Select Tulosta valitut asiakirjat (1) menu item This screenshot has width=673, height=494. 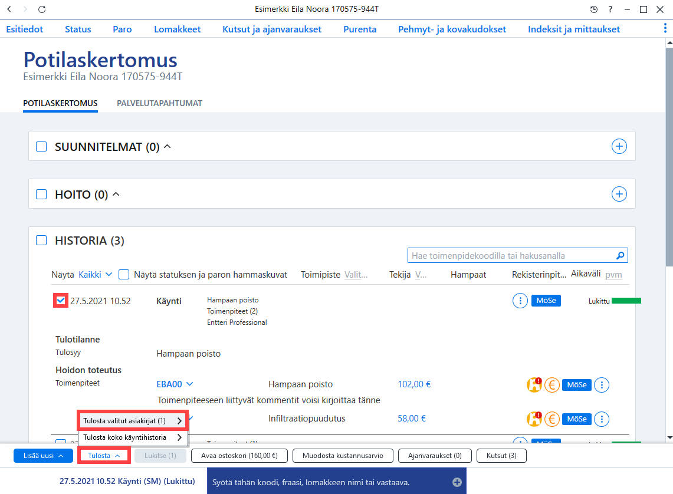[x=132, y=421]
